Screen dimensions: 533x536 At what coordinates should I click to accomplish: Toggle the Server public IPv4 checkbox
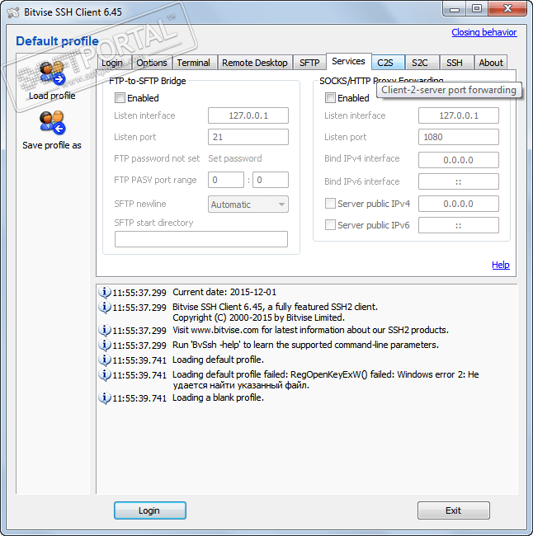coord(330,204)
